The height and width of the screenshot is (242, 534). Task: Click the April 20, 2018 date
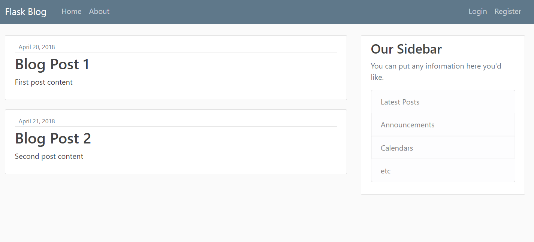(37, 47)
